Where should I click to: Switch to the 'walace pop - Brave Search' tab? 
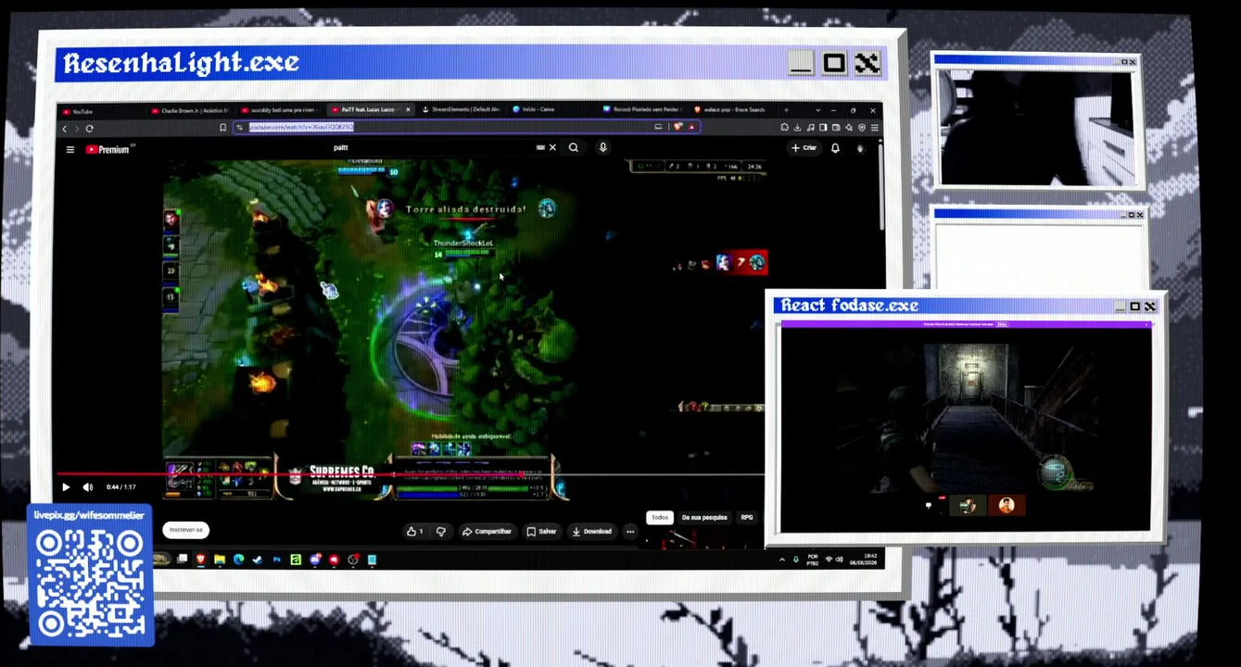click(731, 109)
